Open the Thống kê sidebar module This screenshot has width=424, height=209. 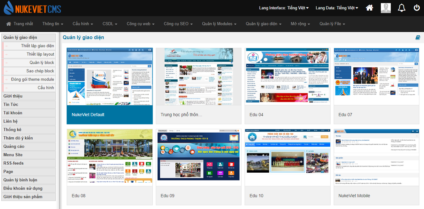pos(29,130)
